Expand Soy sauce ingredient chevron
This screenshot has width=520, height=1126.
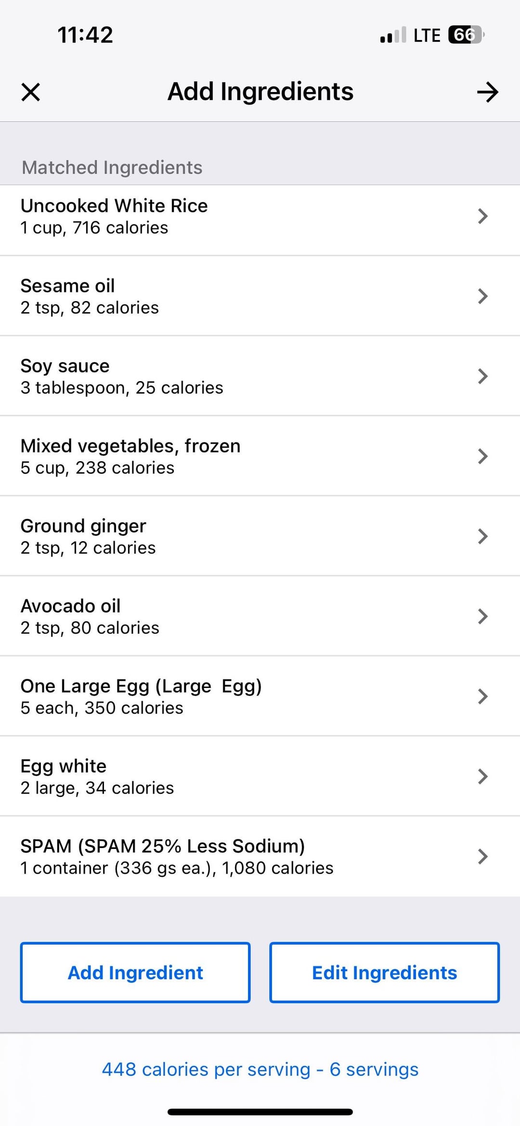pos(482,376)
